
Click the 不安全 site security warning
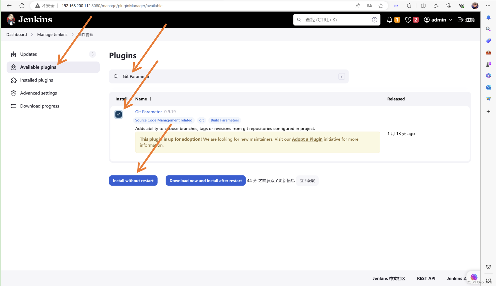45,5
